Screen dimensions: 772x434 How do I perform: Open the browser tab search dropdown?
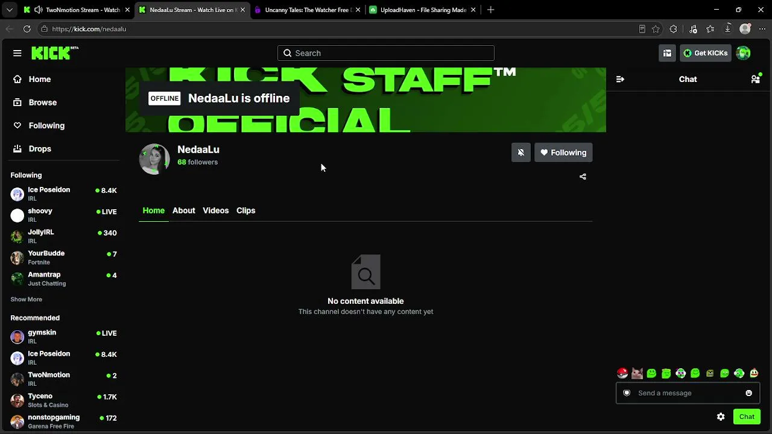coord(10,10)
